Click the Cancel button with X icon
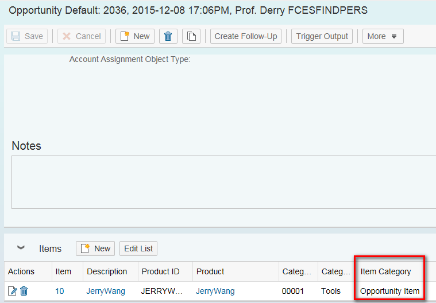The image size is (436, 303). pos(82,36)
